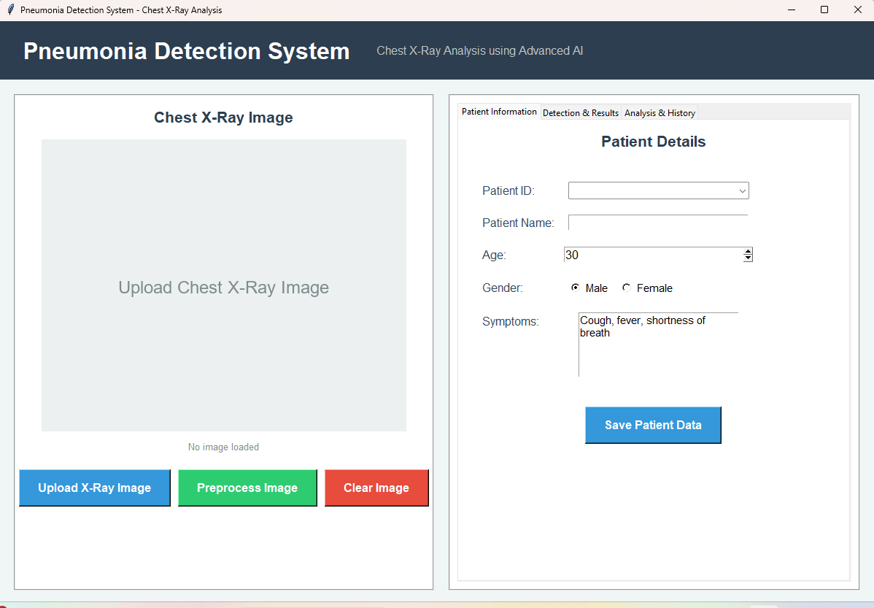Click the Upload X-Ray Image button
Viewport: 874px width, 608px height.
click(94, 488)
